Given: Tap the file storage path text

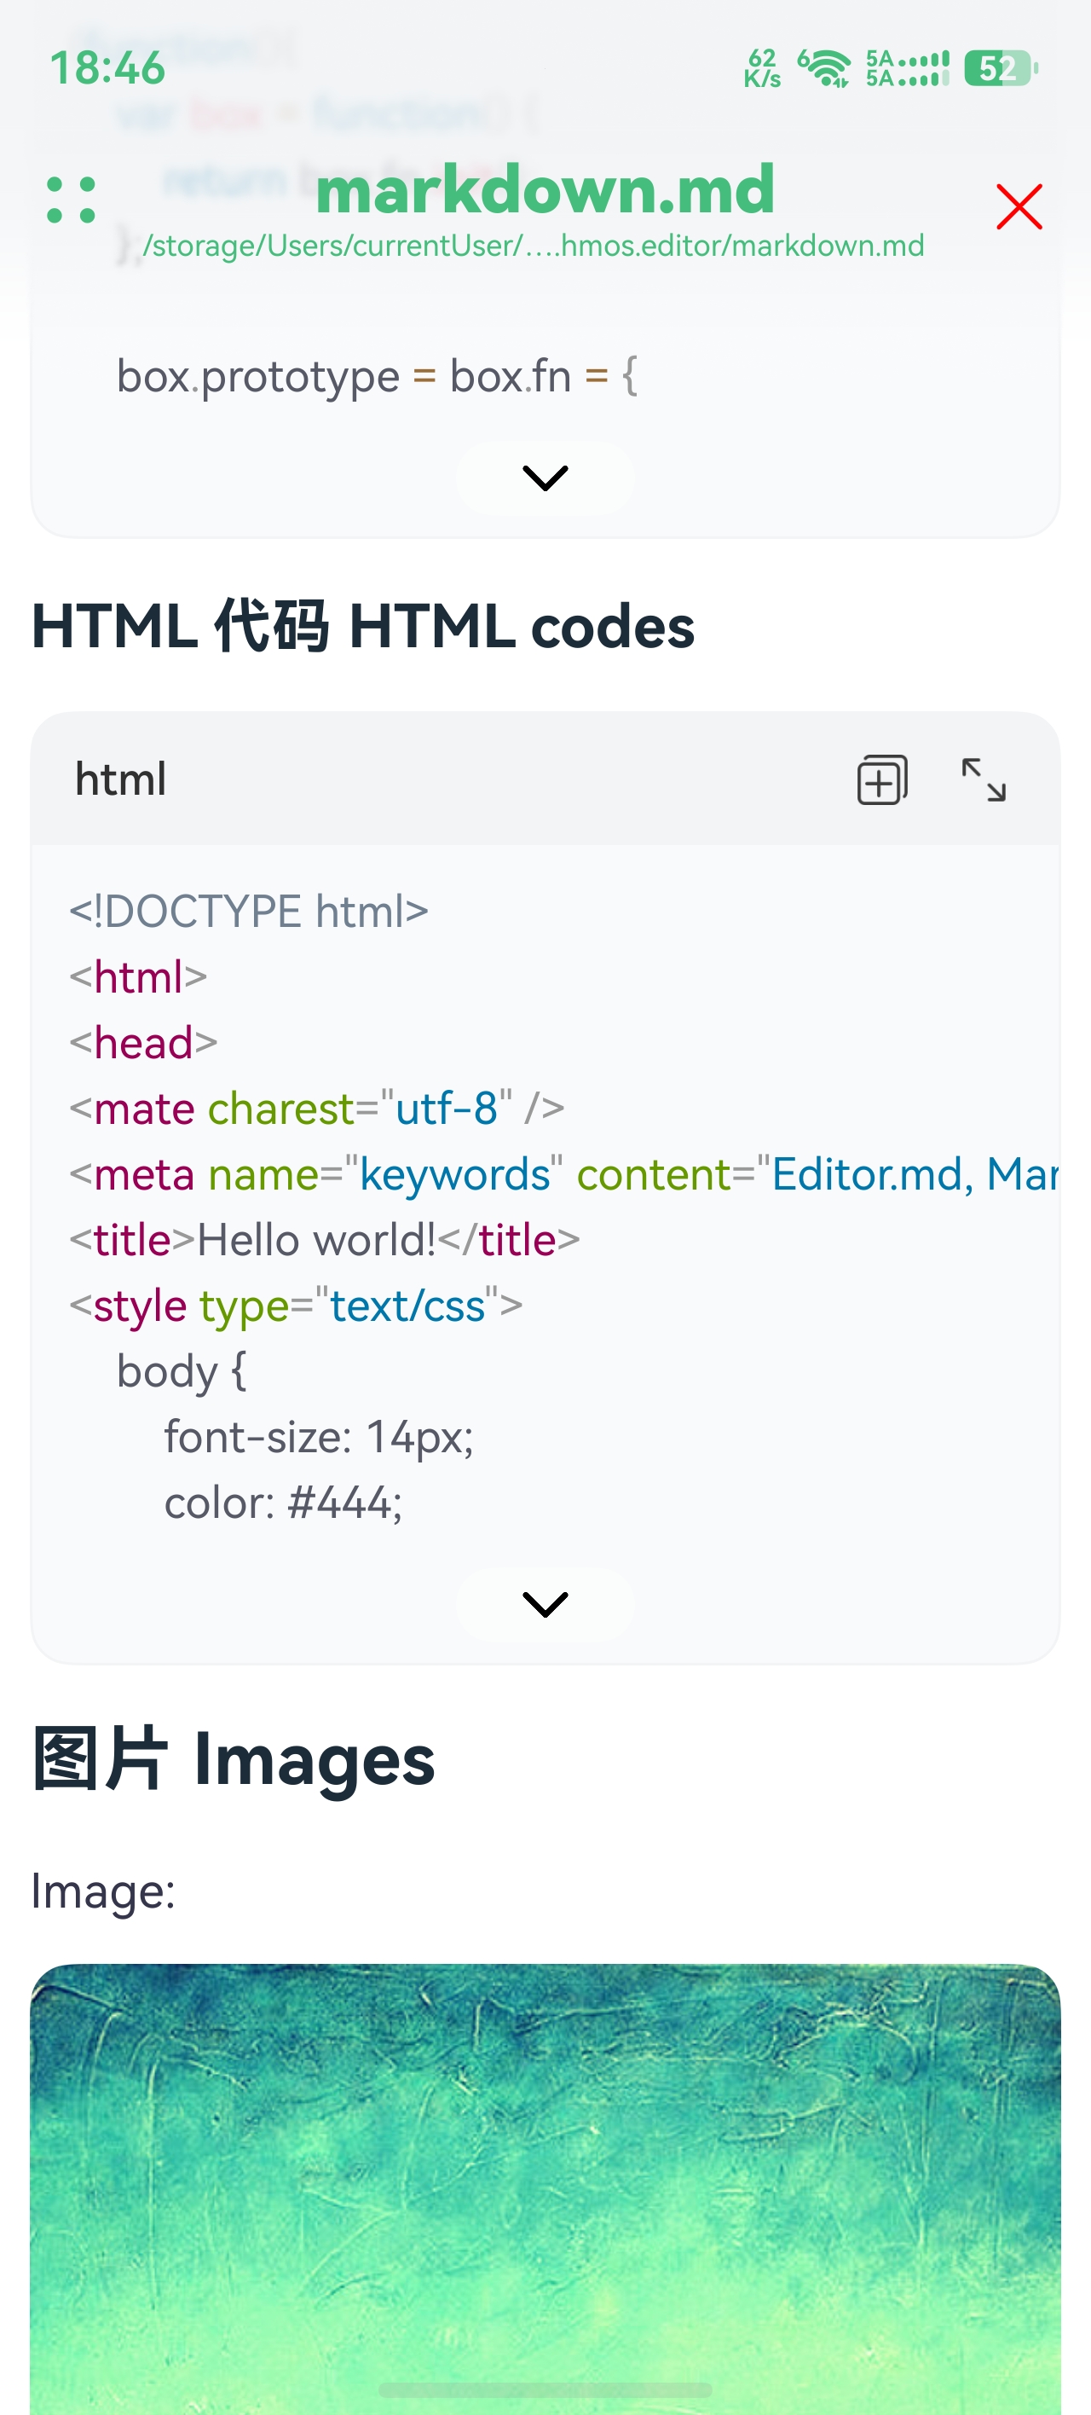Looking at the screenshot, I should (x=534, y=246).
